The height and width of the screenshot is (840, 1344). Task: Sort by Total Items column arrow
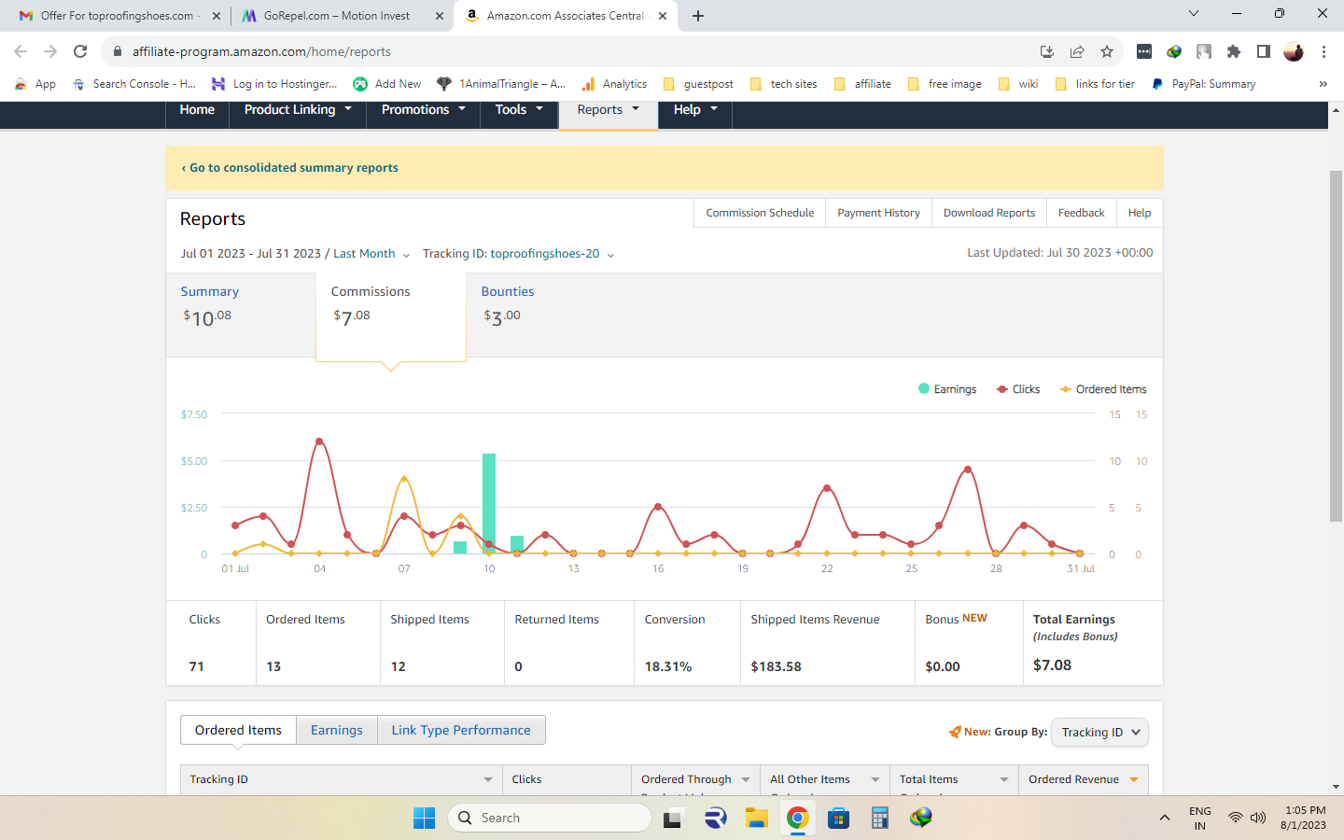[x=1004, y=779]
